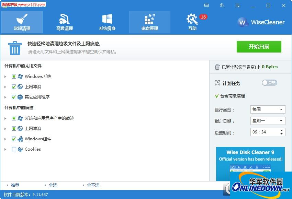
Task: Open the 互助 tab
Action: pos(192,22)
